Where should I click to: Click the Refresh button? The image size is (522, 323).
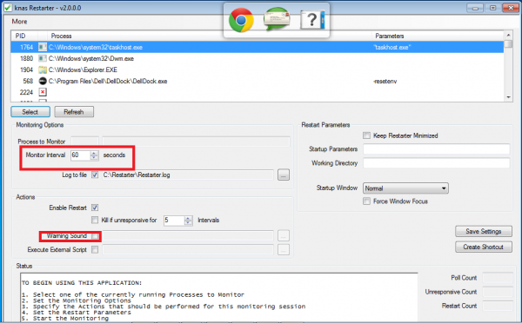pyautogui.click(x=74, y=112)
